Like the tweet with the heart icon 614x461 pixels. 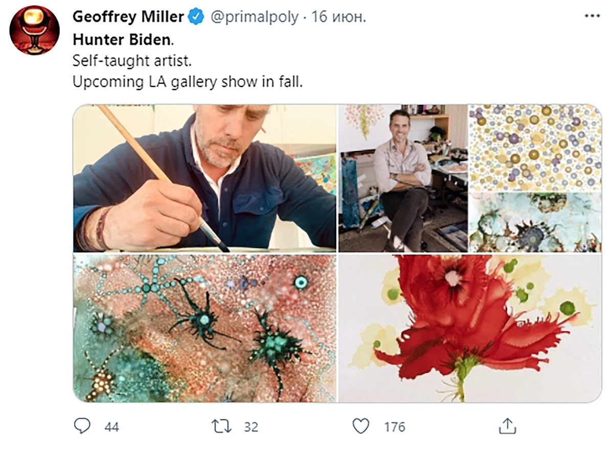click(x=361, y=426)
